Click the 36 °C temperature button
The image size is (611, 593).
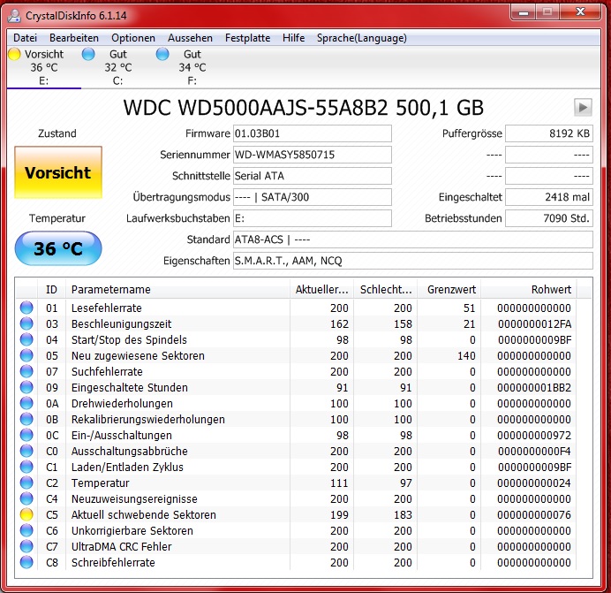58,248
